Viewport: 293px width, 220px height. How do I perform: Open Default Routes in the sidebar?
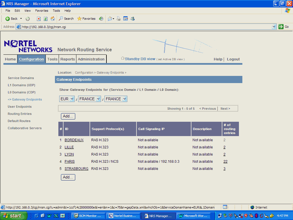[19, 121]
